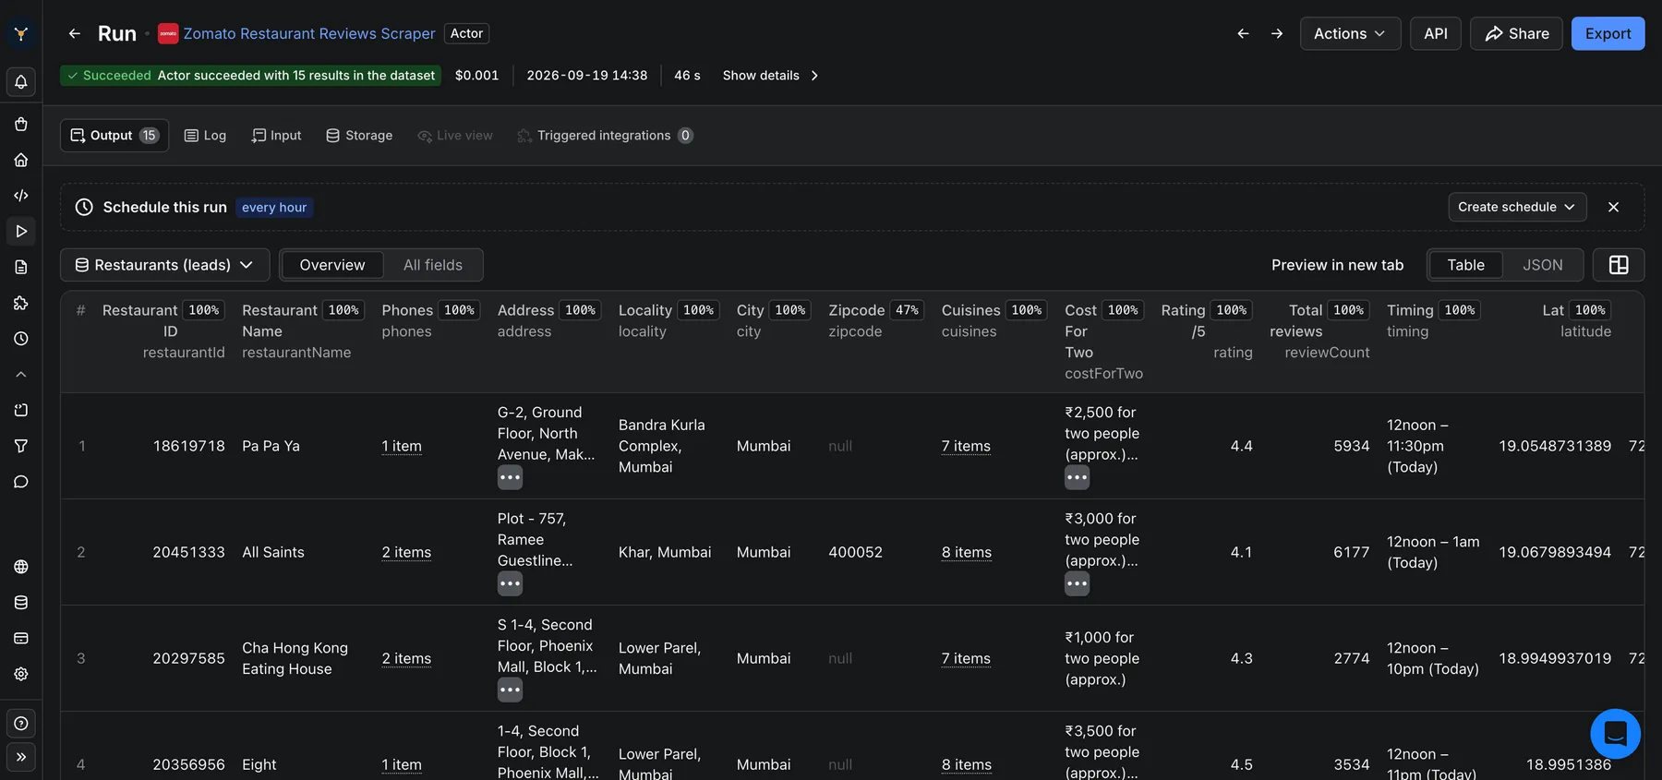Open Cha Hong Kong Eating House 2 items phones

click(406, 659)
